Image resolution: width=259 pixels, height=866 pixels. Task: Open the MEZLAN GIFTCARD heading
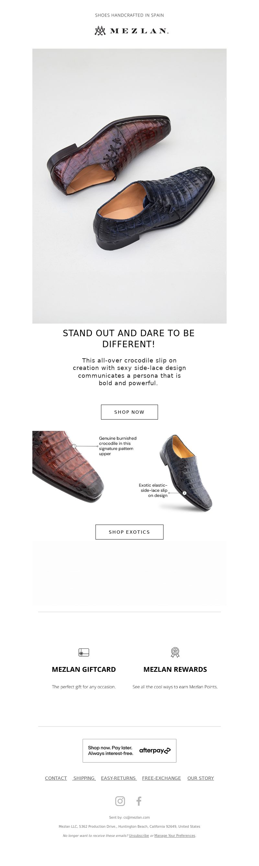[x=84, y=669]
